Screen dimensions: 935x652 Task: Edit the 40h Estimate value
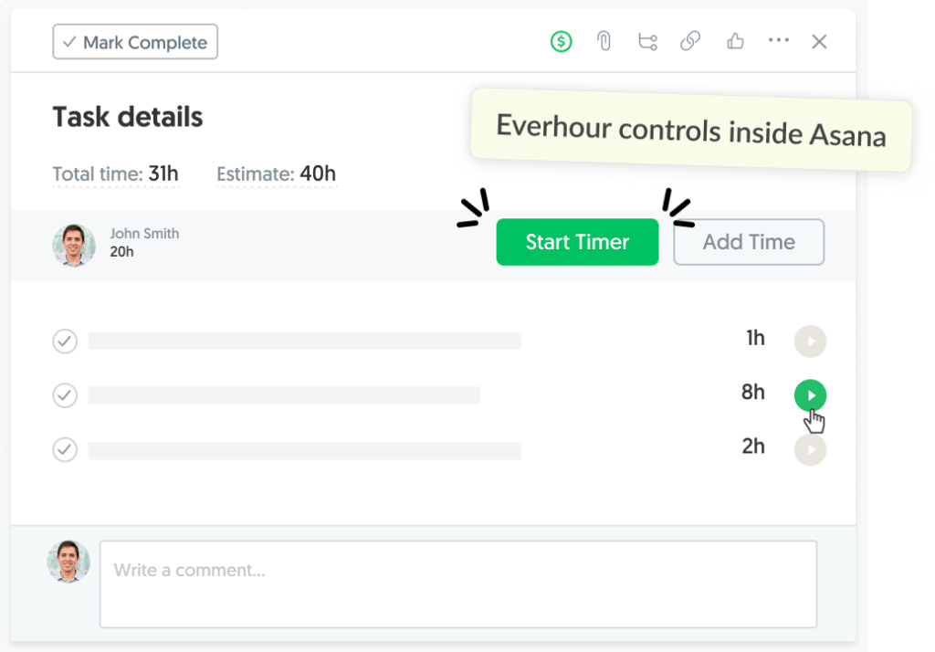click(319, 174)
